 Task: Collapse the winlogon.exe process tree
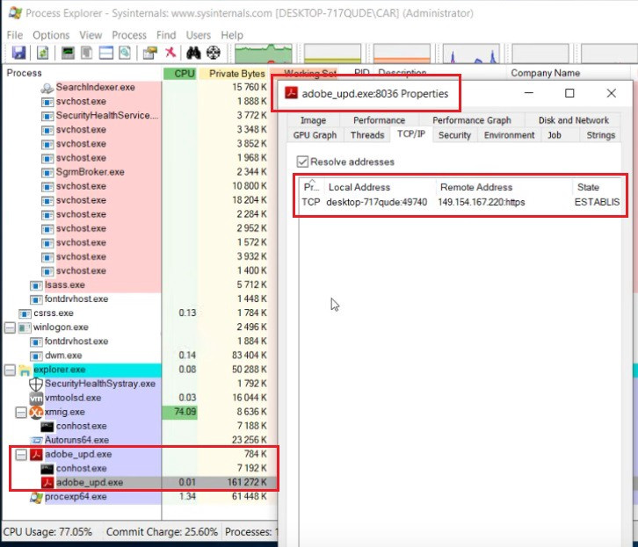click(10, 327)
